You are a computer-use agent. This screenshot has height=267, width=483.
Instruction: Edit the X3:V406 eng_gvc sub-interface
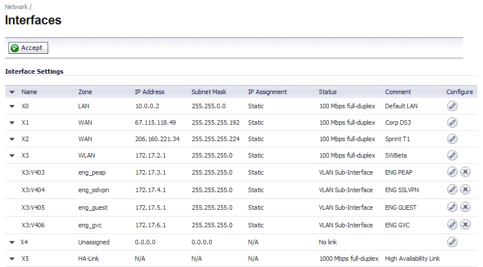(452, 224)
